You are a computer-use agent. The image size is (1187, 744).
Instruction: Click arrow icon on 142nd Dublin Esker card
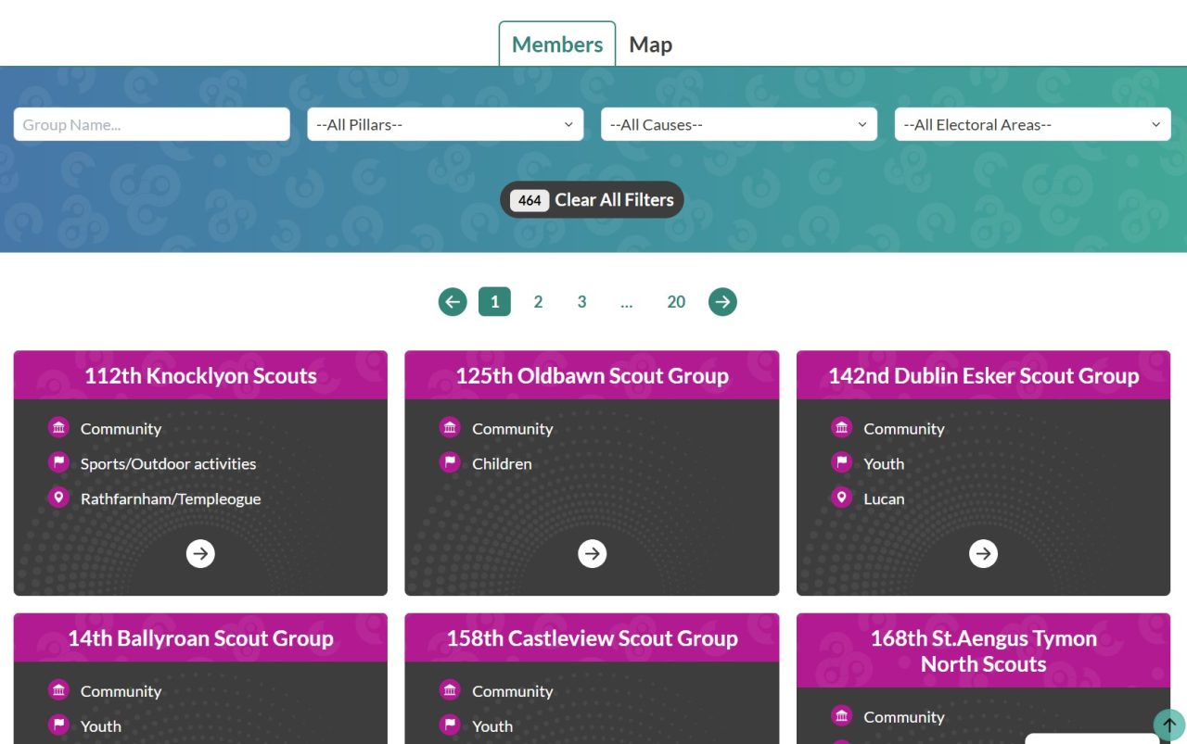[x=983, y=553]
